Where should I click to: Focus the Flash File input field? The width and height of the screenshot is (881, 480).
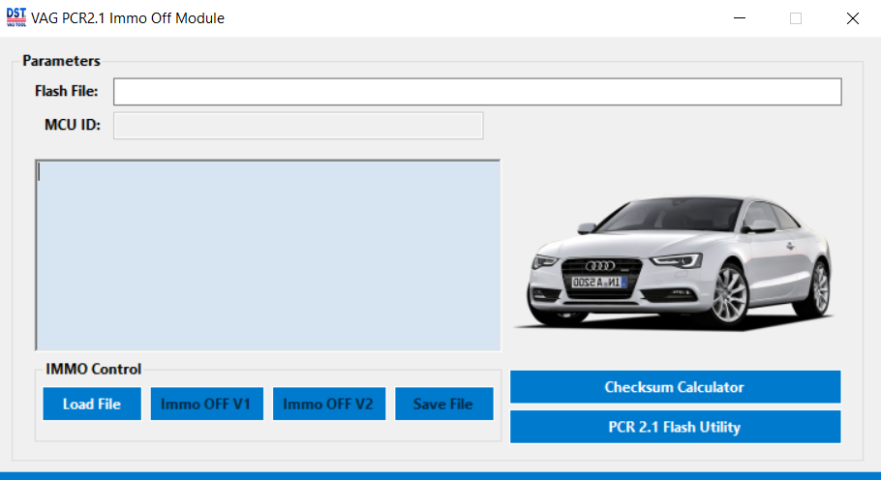(x=477, y=92)
